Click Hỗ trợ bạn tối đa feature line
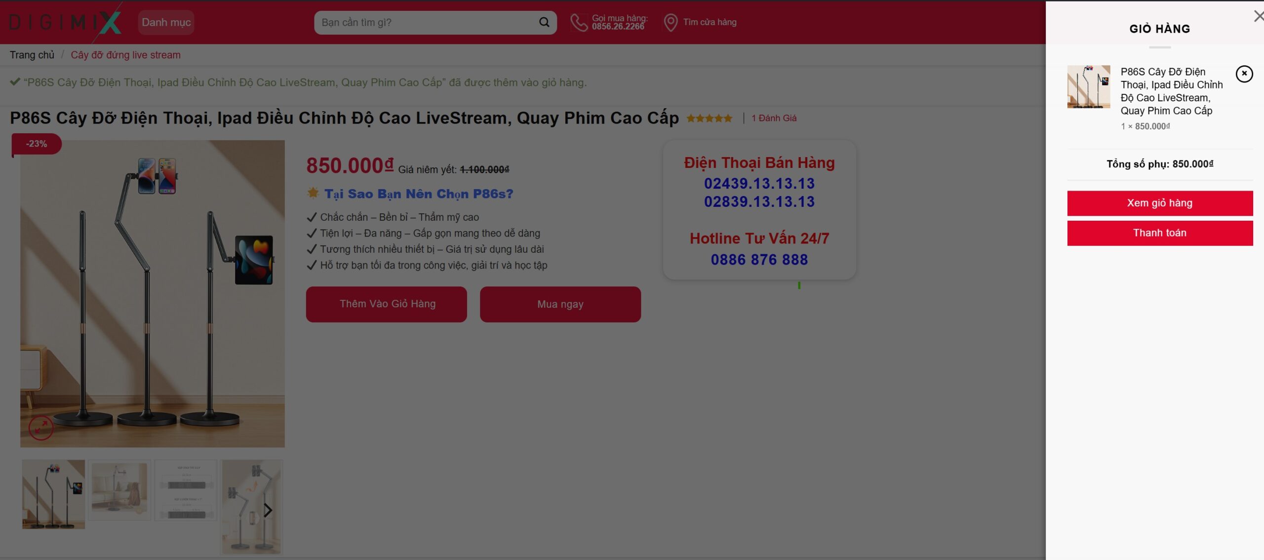 433,265
